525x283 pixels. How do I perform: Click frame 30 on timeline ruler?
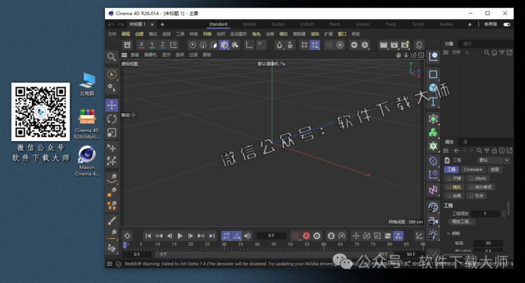(x=224, y=244)
